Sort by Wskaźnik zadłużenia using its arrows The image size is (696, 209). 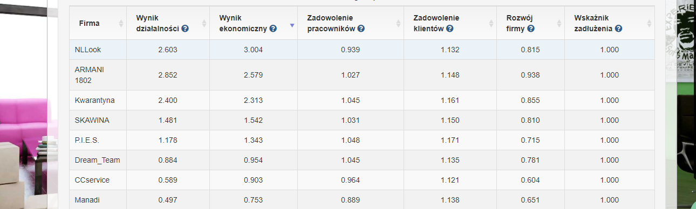pyautogui.click(x=649, y=23)
